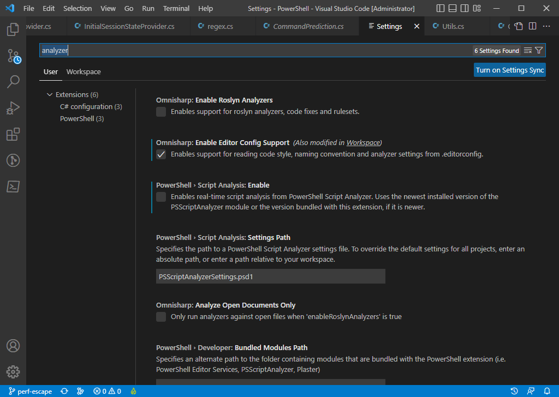
Task: Click the perf-escape git branch indicator
Action: 31,391
